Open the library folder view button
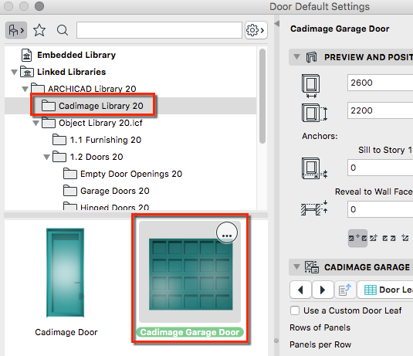This screenshot has height=356, width=413. pyautogui.click(x=16, y=30)
